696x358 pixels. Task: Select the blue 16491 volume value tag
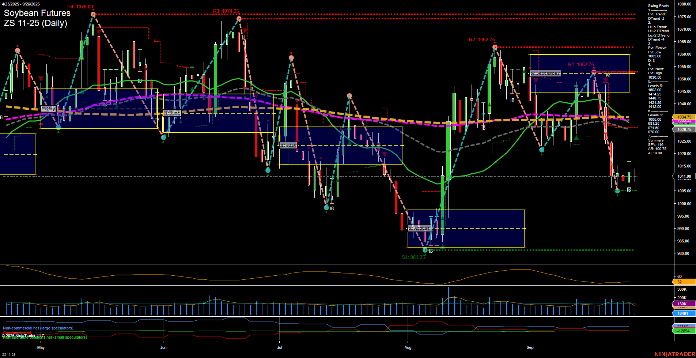point(683,313)
